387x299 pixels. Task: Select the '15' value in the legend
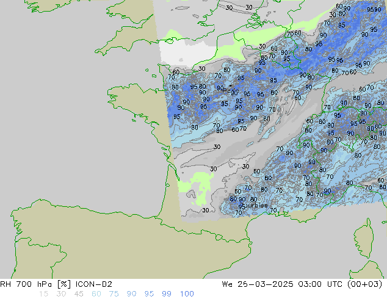pos(43,294)
